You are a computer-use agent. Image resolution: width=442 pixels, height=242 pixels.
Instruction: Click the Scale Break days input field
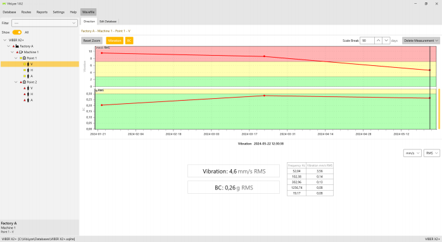pos(367,41)
